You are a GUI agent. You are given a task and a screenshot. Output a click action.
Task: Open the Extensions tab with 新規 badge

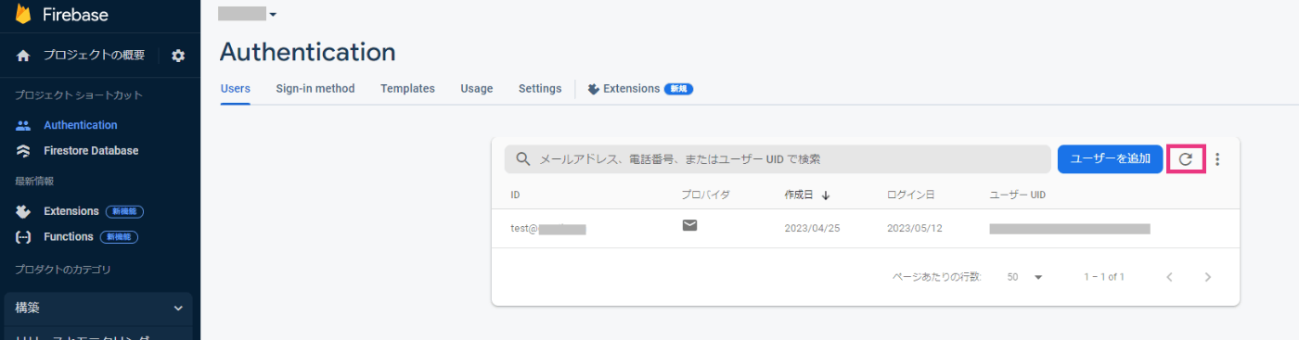[640, 89]
